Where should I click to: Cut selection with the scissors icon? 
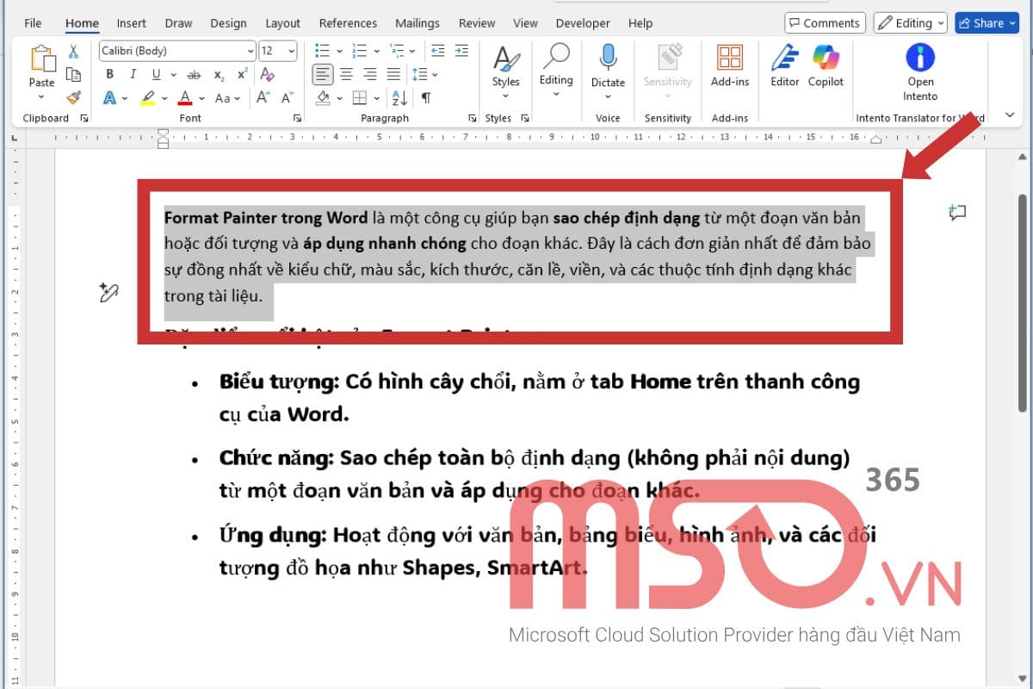pyautogui.click(x=74, y=52)
